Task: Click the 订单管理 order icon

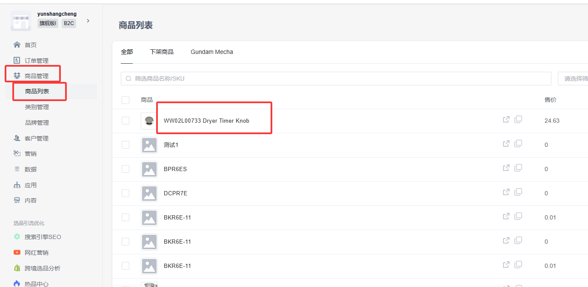Action: [x=17, y=61]
